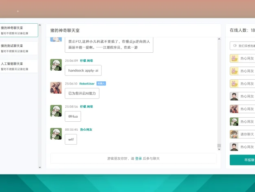Screen dimensions: 255x192
Task: Click RobotUser's avatar in the chat
Action: point(56,88)
